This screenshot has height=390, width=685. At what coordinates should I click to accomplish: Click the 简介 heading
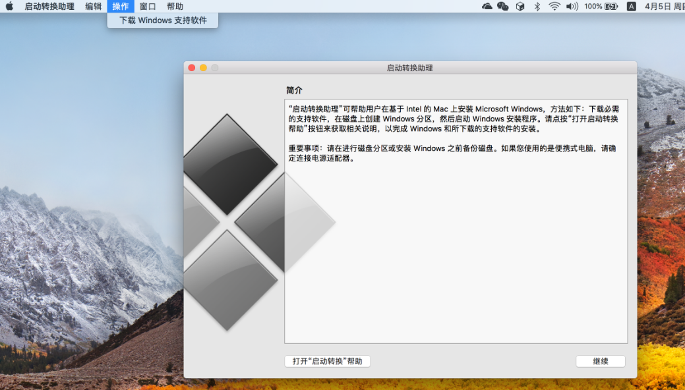coord(294,90)
